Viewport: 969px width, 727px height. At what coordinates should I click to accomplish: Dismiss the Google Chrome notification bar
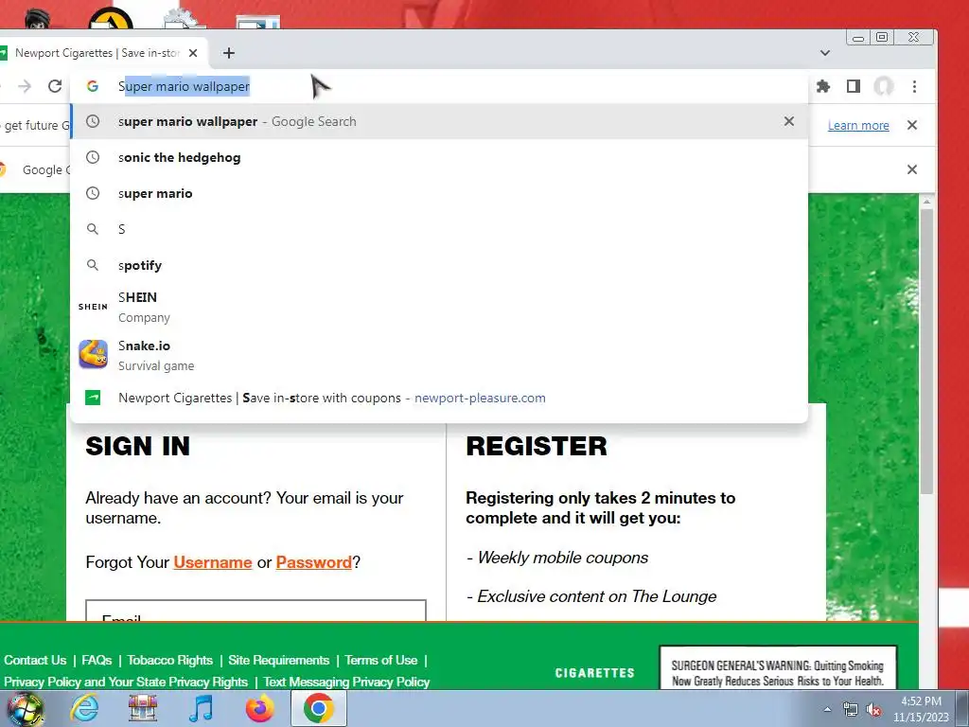coord(911,169)
